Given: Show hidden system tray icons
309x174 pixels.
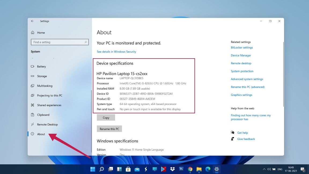Looking at the screenshot, I should tap(264, 169).
